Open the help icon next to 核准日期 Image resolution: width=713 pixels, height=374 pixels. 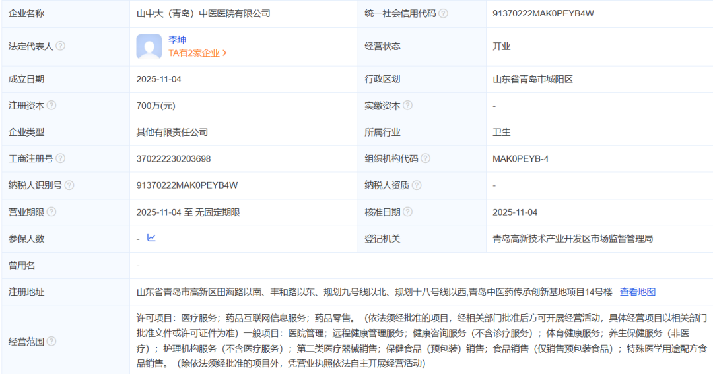(407, 212)
